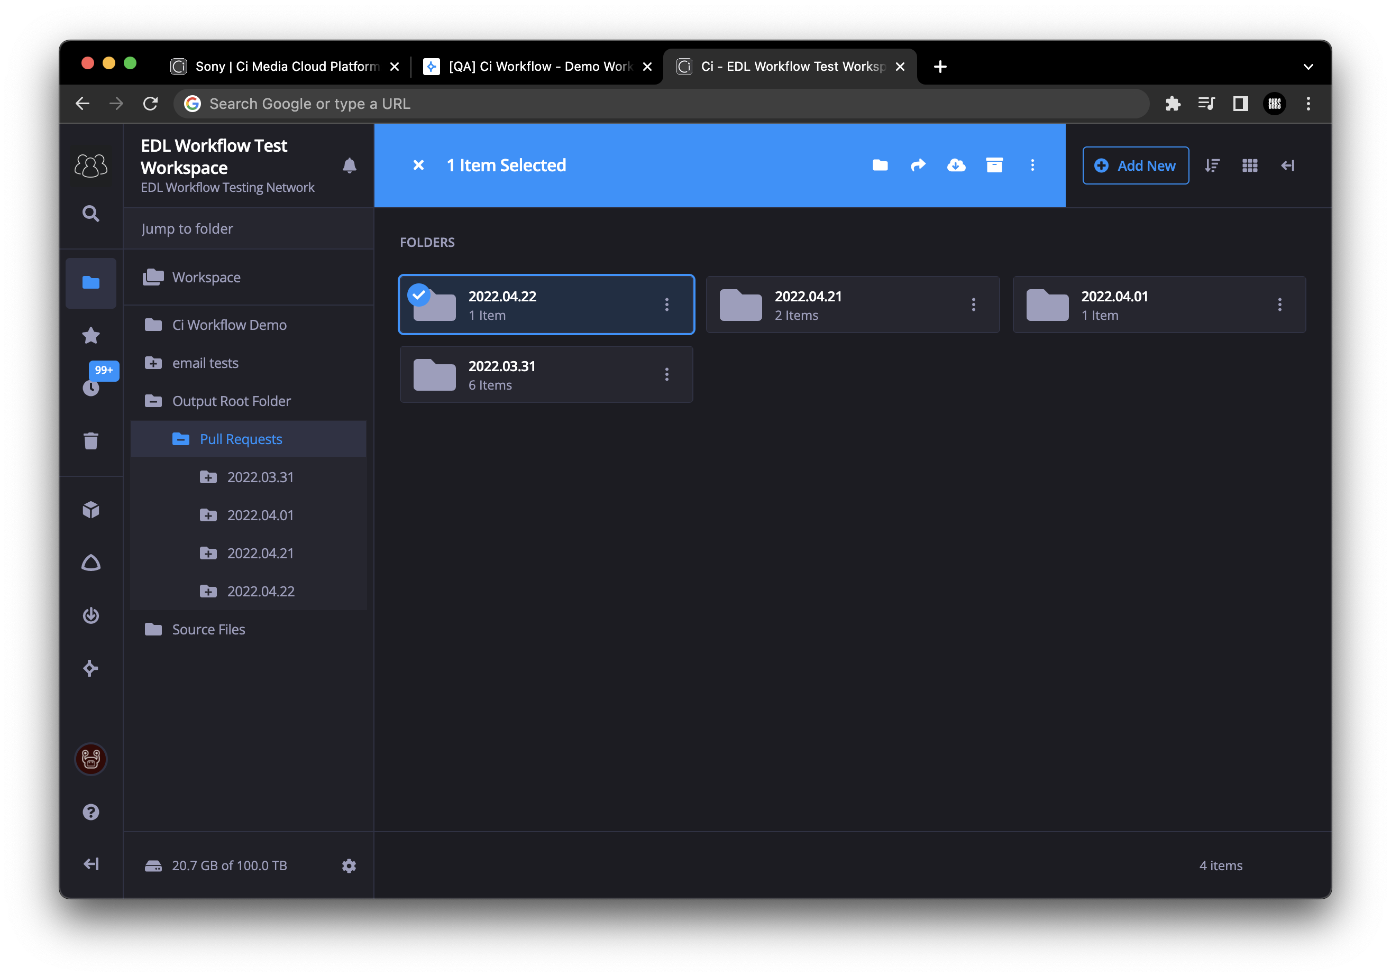The width and height of the screenshot is (1391, 977).
Task: Open Ci Workflow Demo folder in tree
Action: [249, 325]
